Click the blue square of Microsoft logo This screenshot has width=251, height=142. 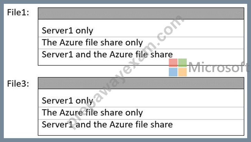[x=173, y=72]
